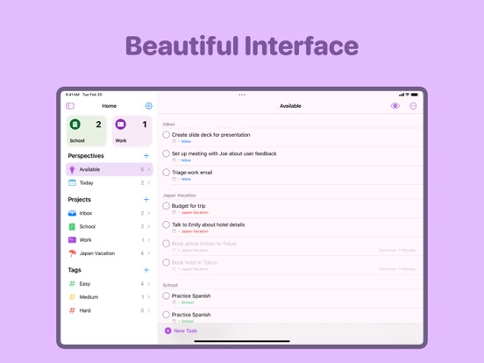484x363 pixels.
Task: Mark 'Budget for trip' as done
Action: pos(166,206)
